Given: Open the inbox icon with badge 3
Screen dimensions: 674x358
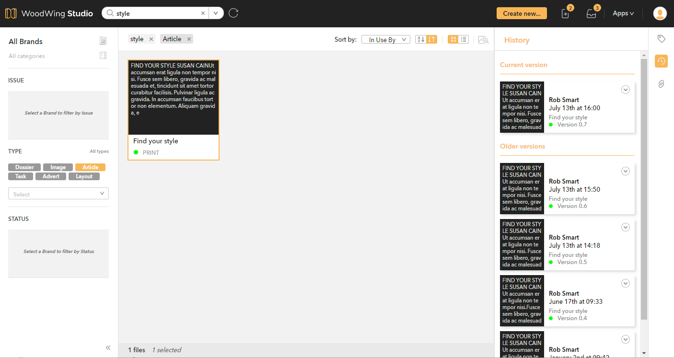Looking at the screenshot, I should [x=593, y=13].
